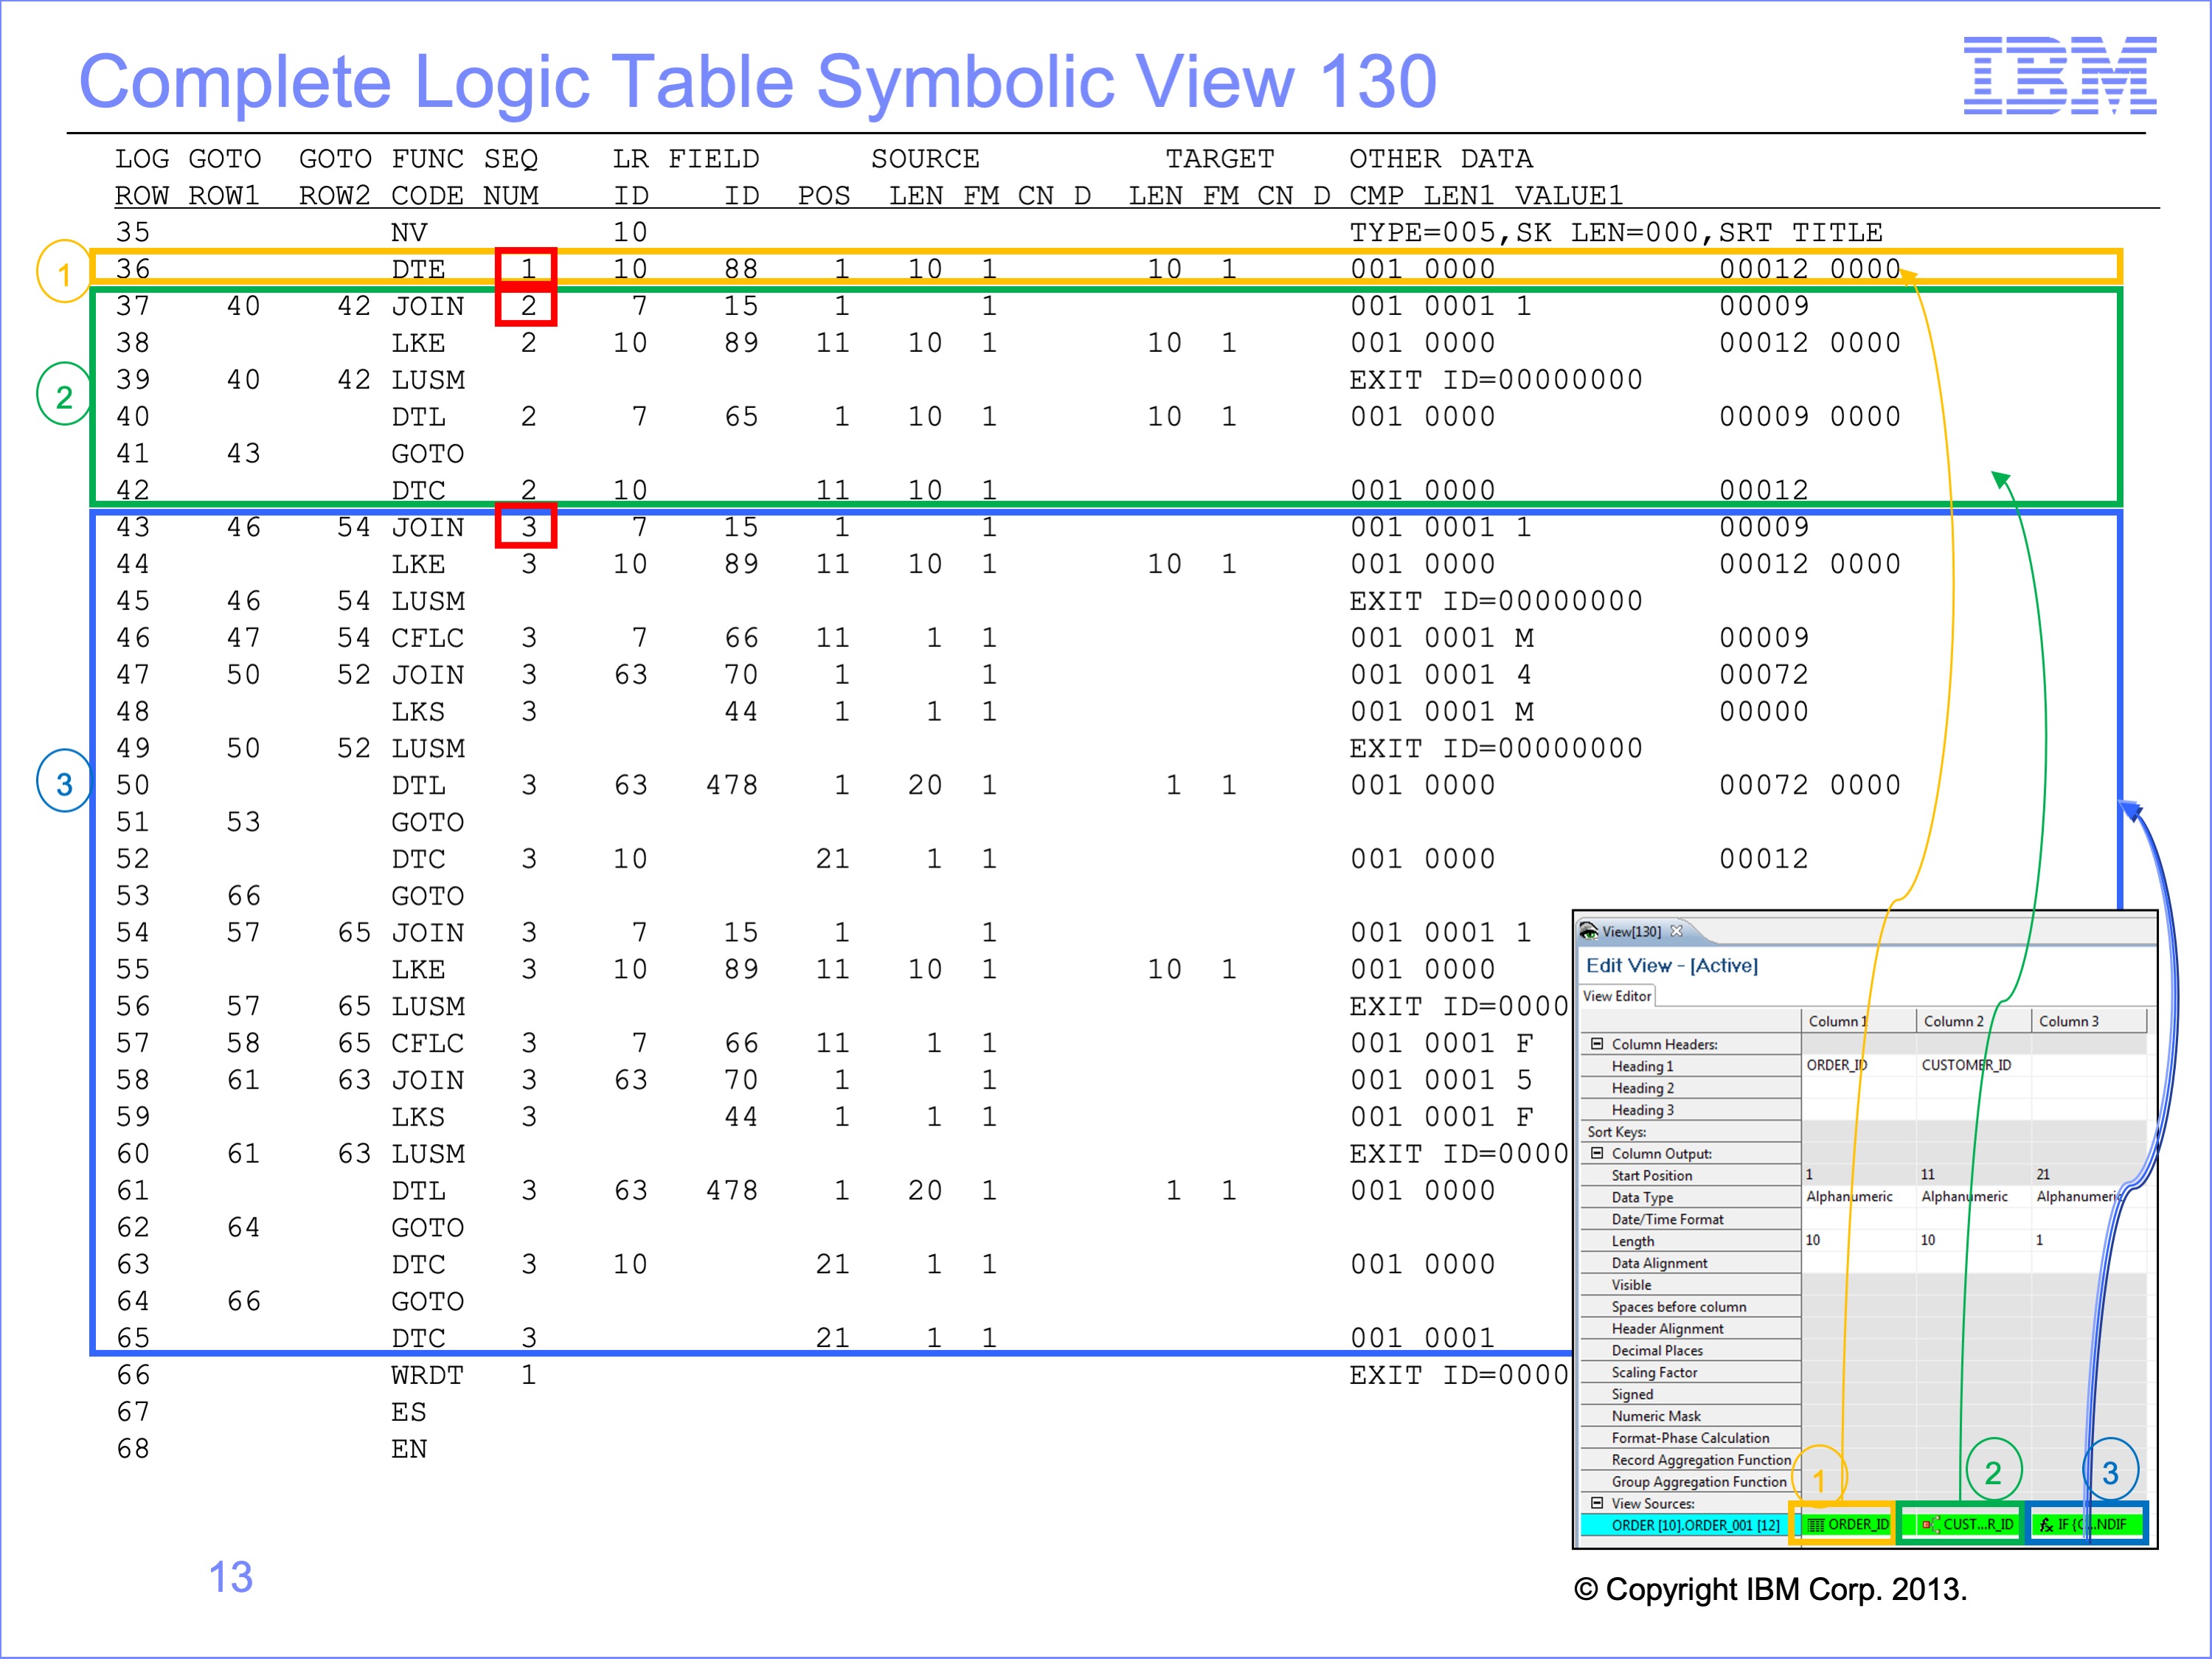Click Column 3 Length value 1
The image size is (2212, 1659).
(2089, 1240)
